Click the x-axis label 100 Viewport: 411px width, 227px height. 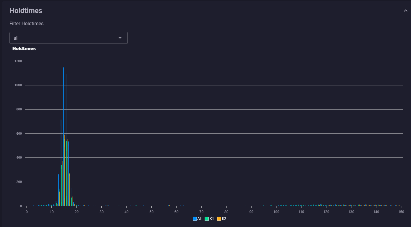coord(276,212)
